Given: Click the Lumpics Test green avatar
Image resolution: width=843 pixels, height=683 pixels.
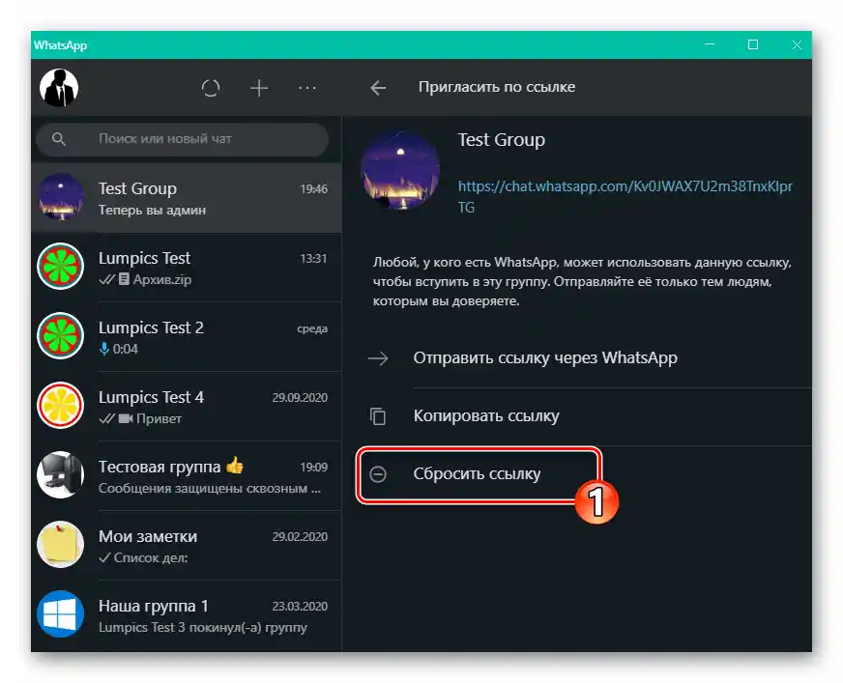Looking at the screenshot, I should [x=60, y=266].
